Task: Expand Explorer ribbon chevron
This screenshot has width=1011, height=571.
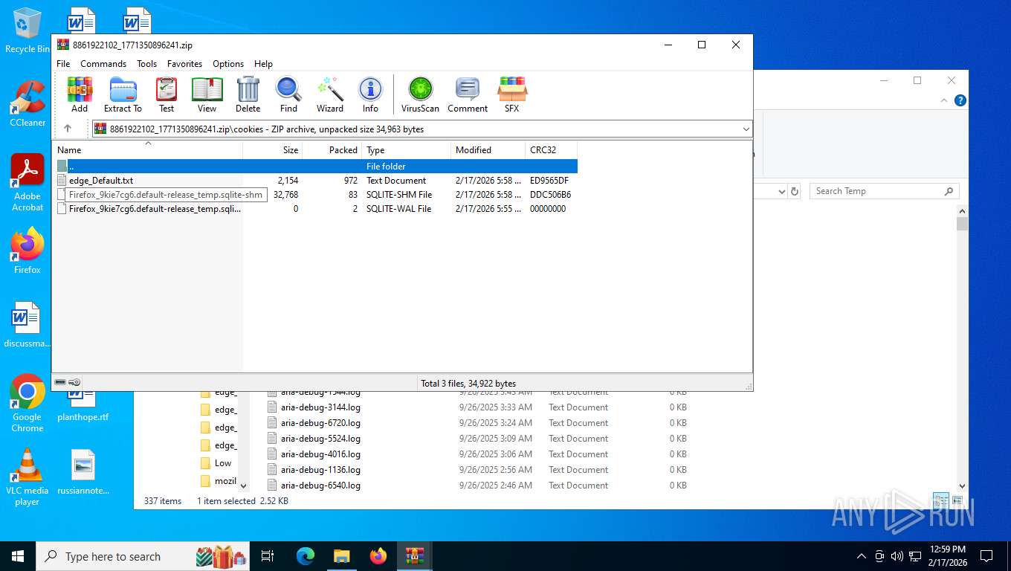Action: pyautogui.click(x=945, y=100)
